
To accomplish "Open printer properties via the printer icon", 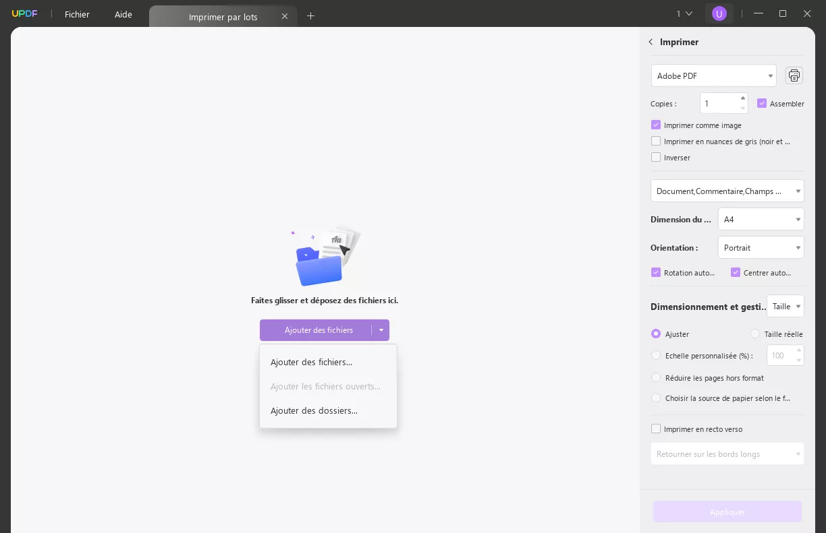I will point(794,75).
